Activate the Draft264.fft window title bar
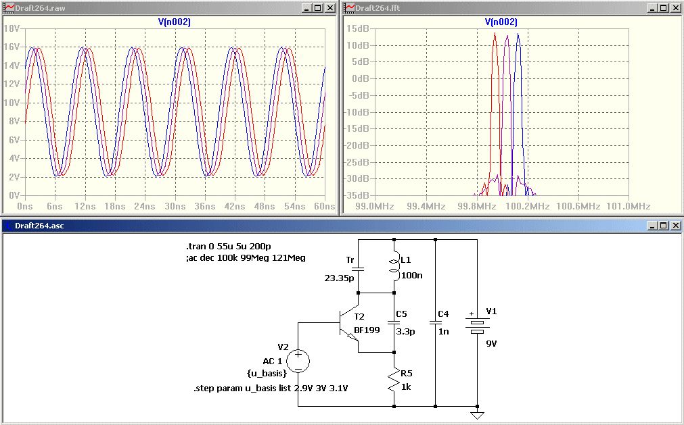The width and height of the screenshot is (684, 425). click(511, 8)
